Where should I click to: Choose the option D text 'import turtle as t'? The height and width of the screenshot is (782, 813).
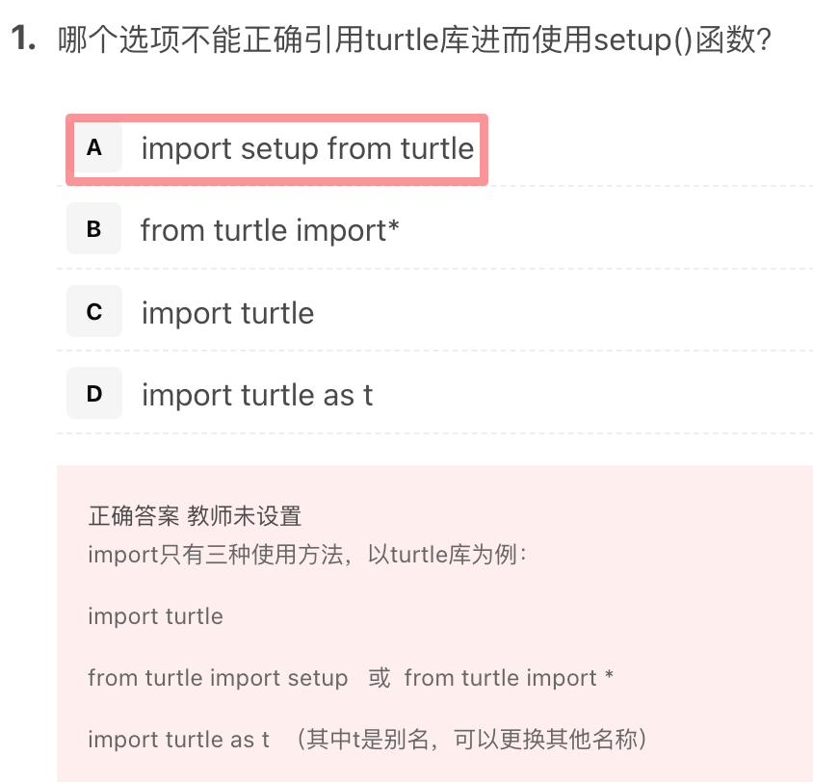(257, 395)
